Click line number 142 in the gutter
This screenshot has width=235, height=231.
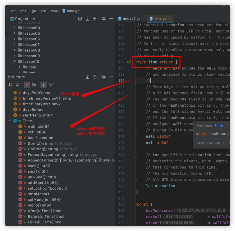(121, 143)
